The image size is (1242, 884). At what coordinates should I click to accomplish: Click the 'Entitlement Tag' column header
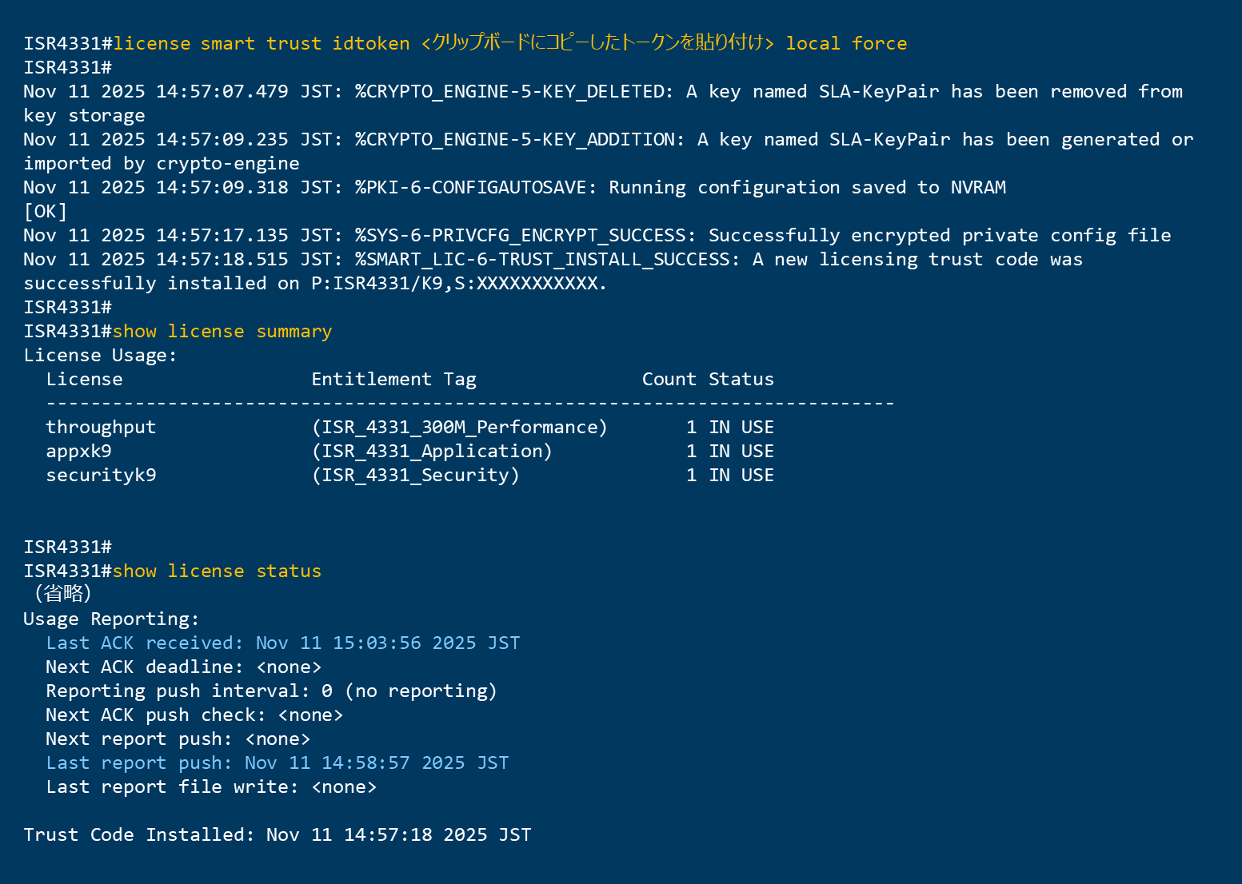click(393, 380)
